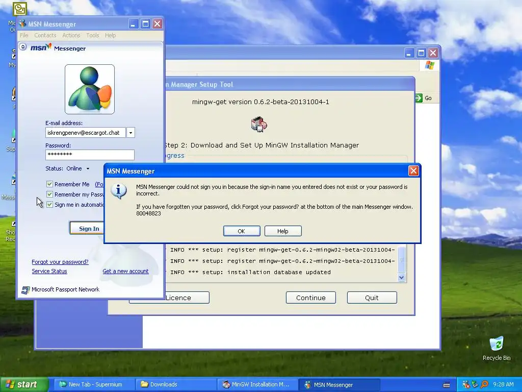Click the Get a new account link

point(125,271)
